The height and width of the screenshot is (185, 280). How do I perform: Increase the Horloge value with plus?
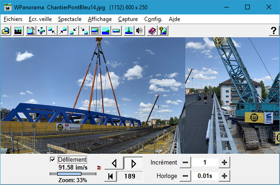(224, 176)
